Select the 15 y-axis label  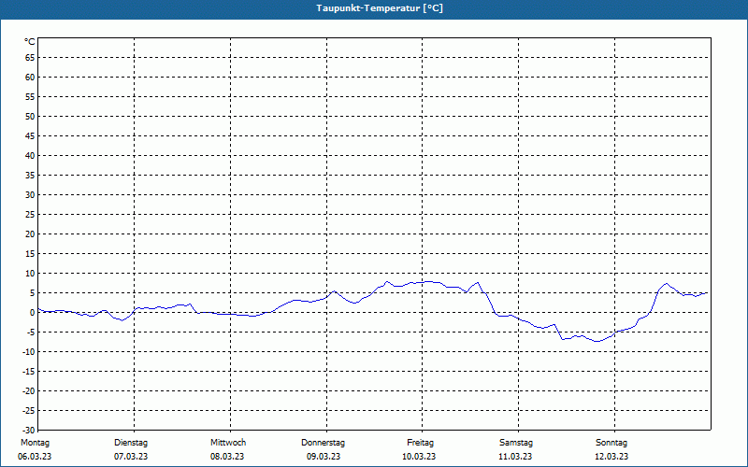pos(30,253)
